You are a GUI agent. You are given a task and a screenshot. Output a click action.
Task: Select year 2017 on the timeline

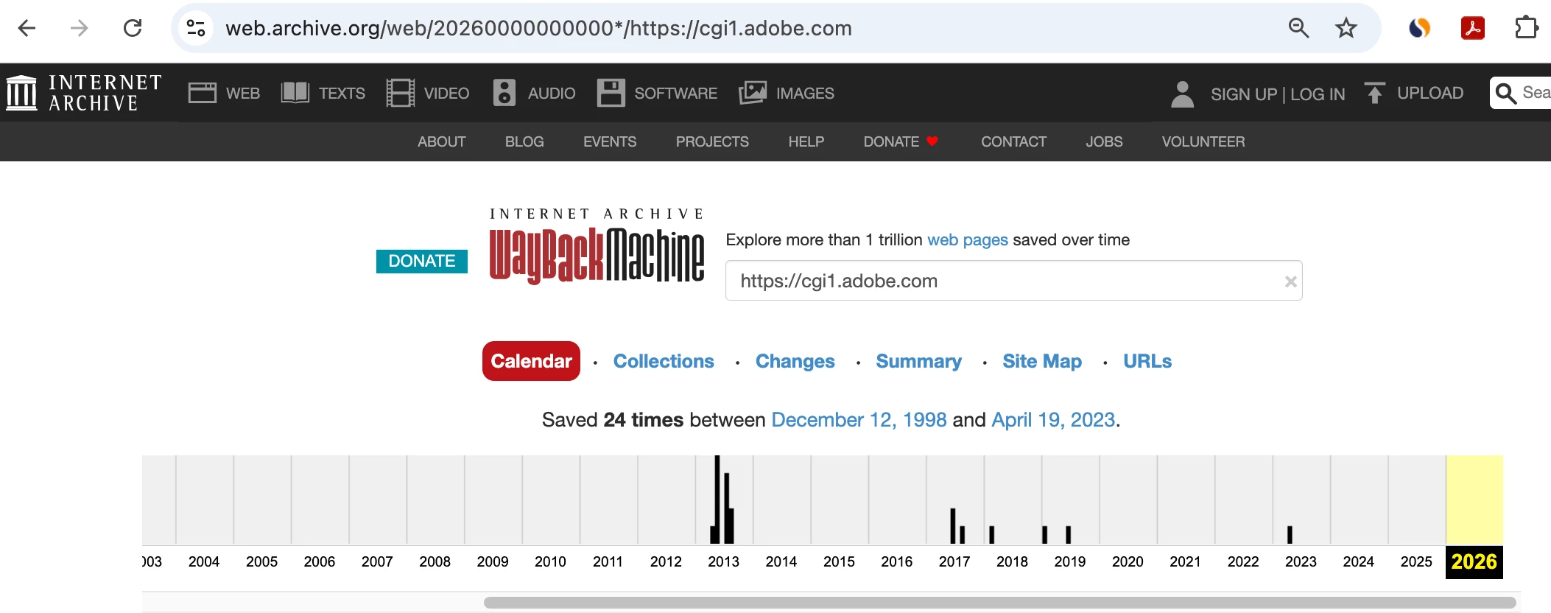point(954,561)
